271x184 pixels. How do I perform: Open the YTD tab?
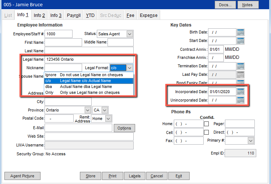click(x=90, y=15)
